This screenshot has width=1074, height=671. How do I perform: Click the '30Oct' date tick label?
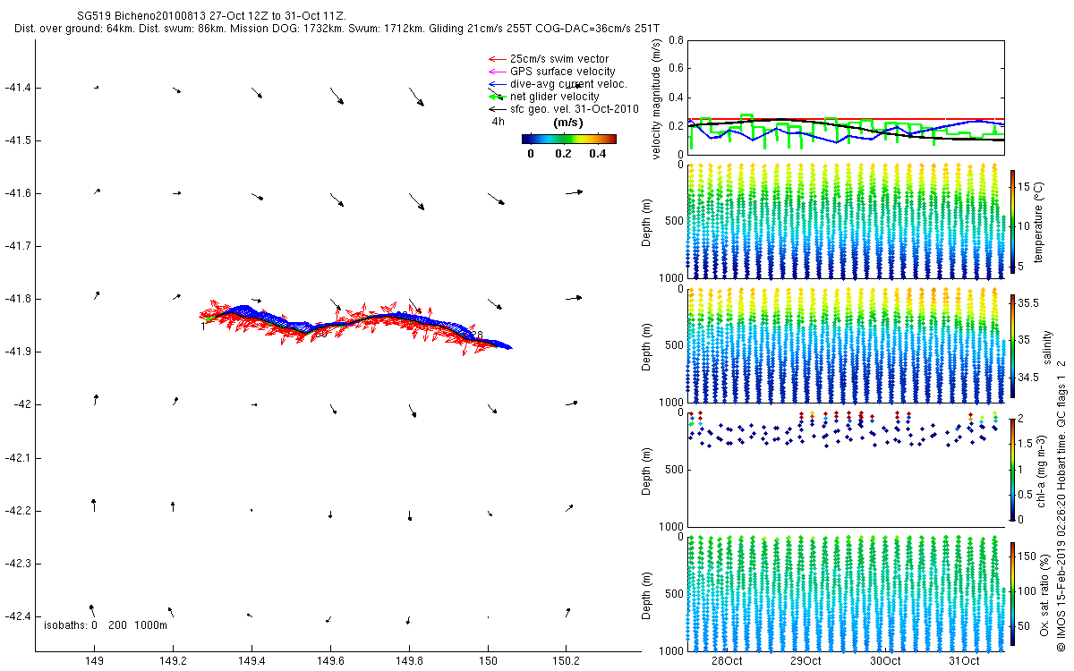[x=885, y=661]
